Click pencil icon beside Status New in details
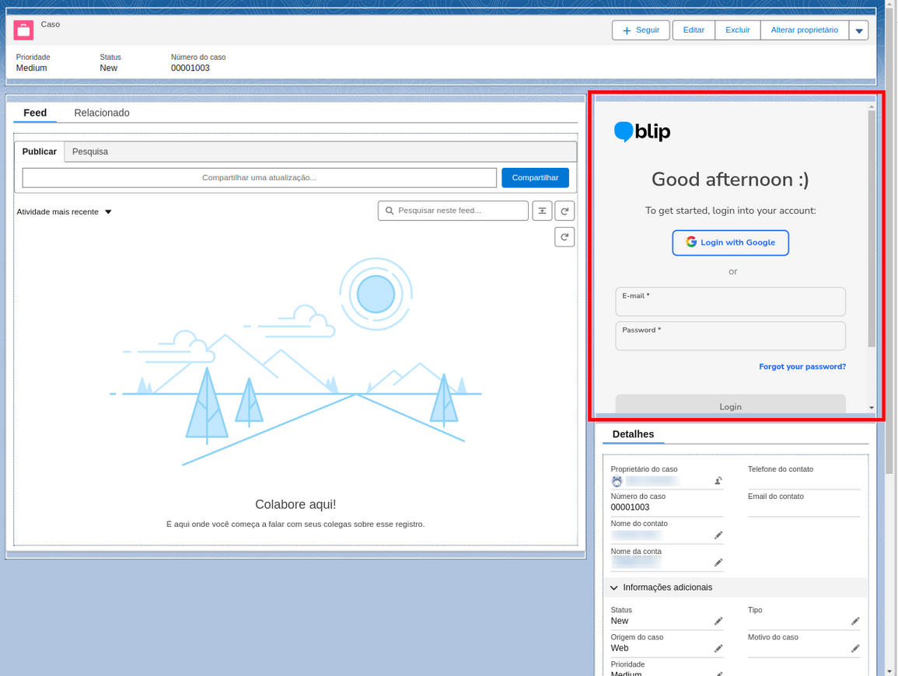Image resolution: width=898 pixels, height=676 pixels. tap(718, 622)
